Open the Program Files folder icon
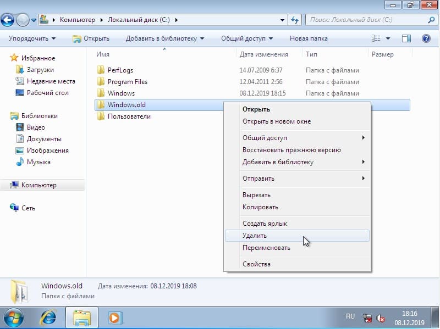 tap(101, 82)
